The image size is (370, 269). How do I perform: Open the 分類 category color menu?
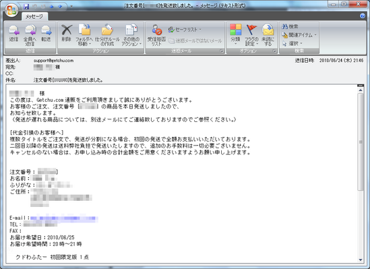coord(235,35)
